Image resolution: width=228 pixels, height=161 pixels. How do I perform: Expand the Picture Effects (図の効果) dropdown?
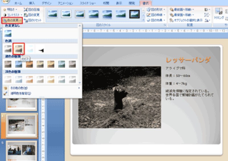[x=156, y=20]
